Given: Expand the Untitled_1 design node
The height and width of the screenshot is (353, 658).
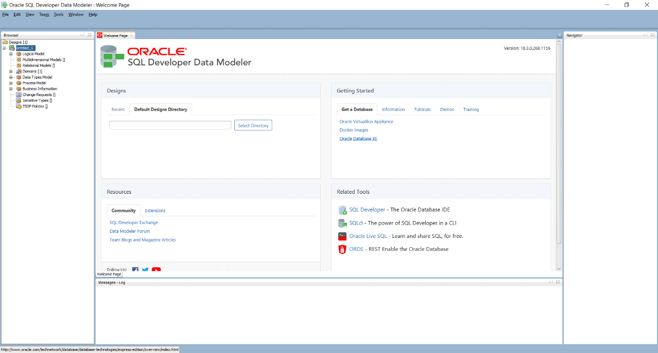Looking at the screenshot, I should point(4,47).
